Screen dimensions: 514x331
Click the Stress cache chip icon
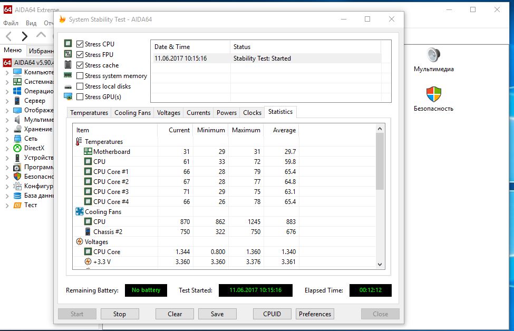[x=68, y=64]
